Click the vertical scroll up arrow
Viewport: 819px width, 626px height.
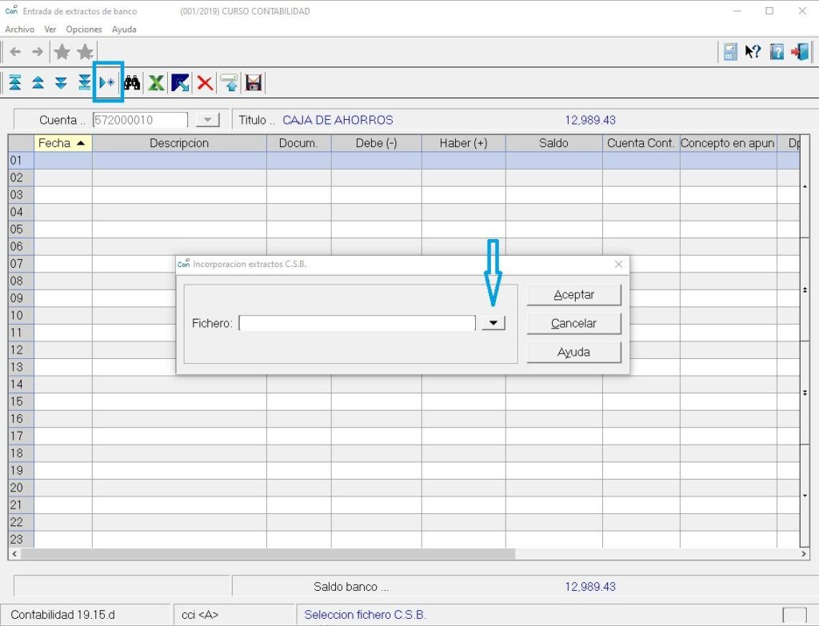coord(805,186)
